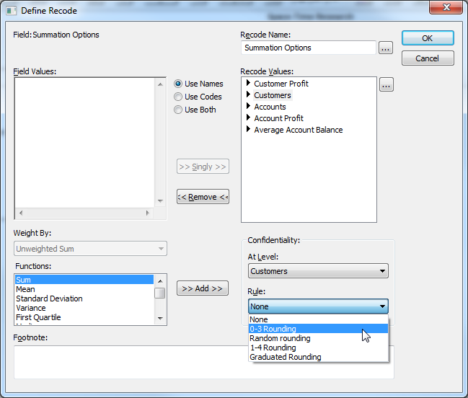Expand the Customer Profit recode value
The image size is (468, 398).
pyautogui.click(x=249, y=84)
